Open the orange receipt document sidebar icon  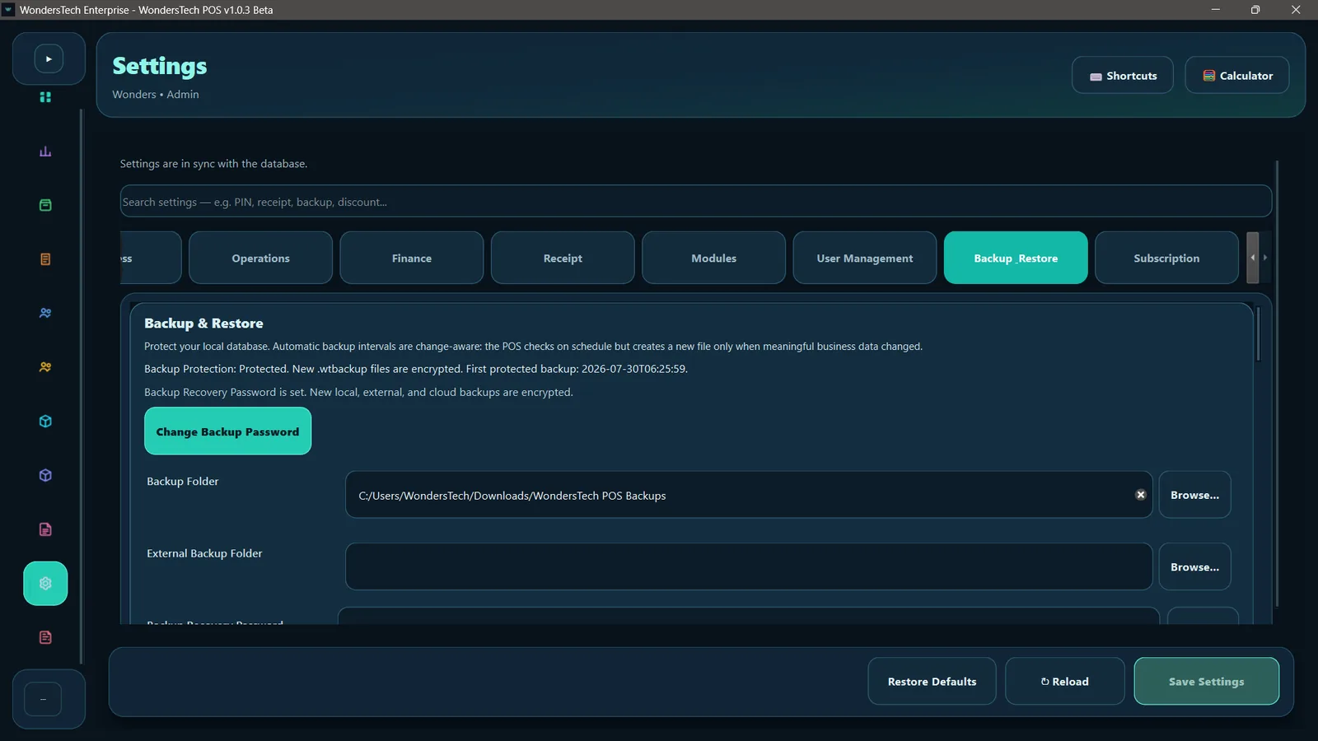[45, 259]
